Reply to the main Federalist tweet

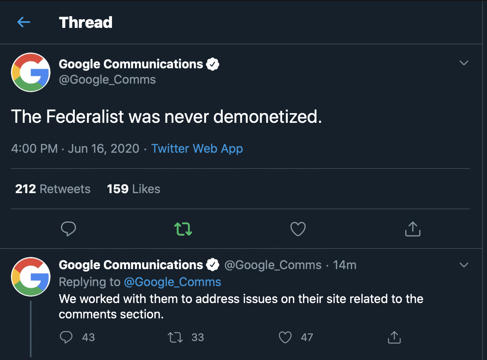tap(68, 229)
